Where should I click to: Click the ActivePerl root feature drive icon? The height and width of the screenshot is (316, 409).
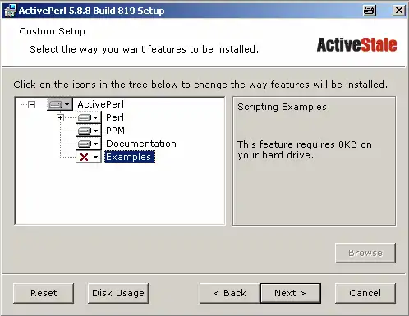pyautogui.click(x=56, y=104)
